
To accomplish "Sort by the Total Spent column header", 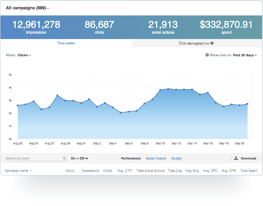I will 249,171.
